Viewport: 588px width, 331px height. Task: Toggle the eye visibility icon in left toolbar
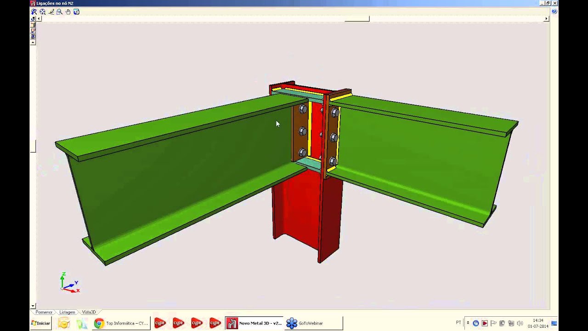tap(33, 36)
